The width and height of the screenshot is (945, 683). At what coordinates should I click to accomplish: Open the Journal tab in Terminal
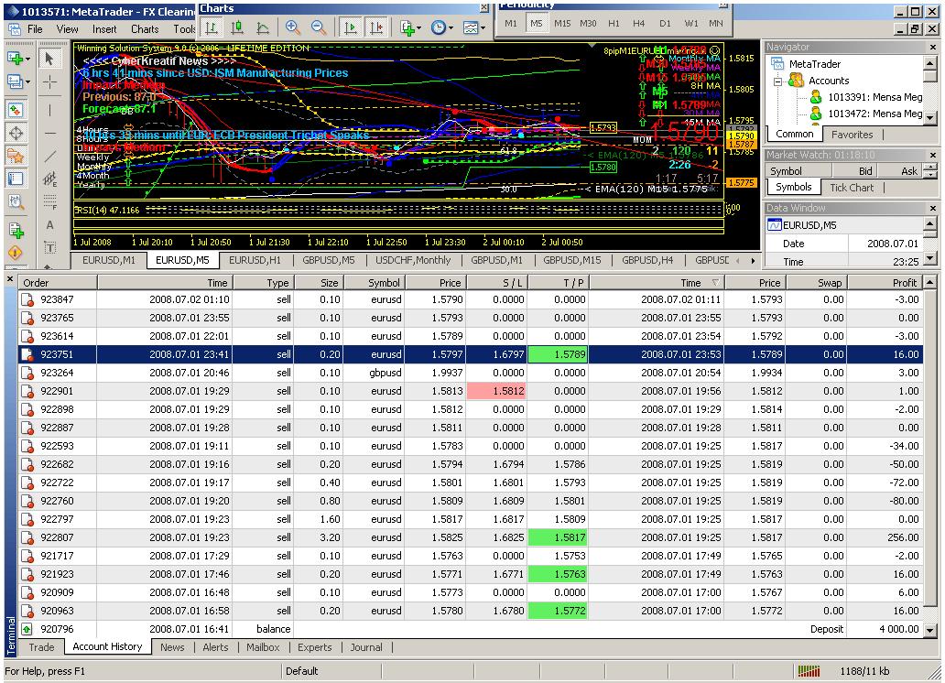click(x=366, y=646)
